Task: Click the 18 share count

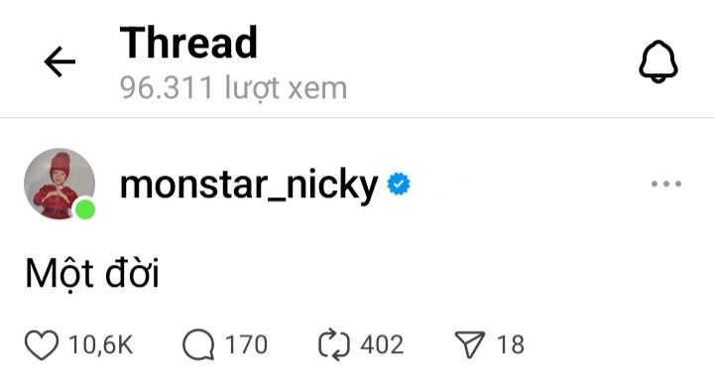Action: pos(511,344)
